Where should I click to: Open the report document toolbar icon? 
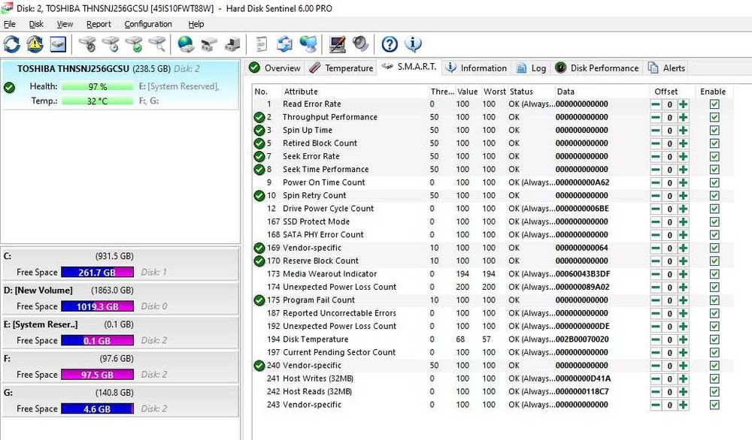click(x=262, y=44)
